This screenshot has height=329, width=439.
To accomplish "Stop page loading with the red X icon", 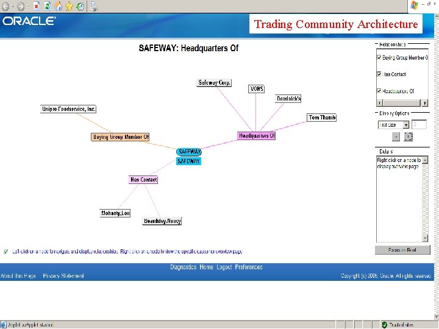I will point(37,6).
